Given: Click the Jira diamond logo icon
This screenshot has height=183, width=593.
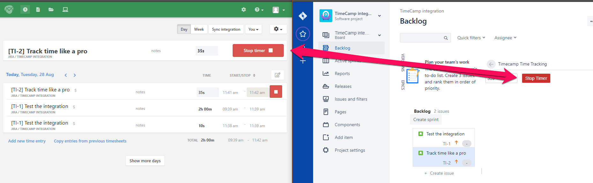Looking at the screenshot, I should pyautogui.click(x=303, y=16).
